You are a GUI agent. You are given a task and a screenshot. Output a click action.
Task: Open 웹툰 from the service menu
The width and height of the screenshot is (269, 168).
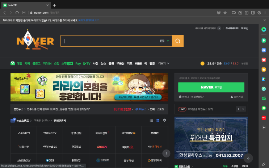(152, 63)
